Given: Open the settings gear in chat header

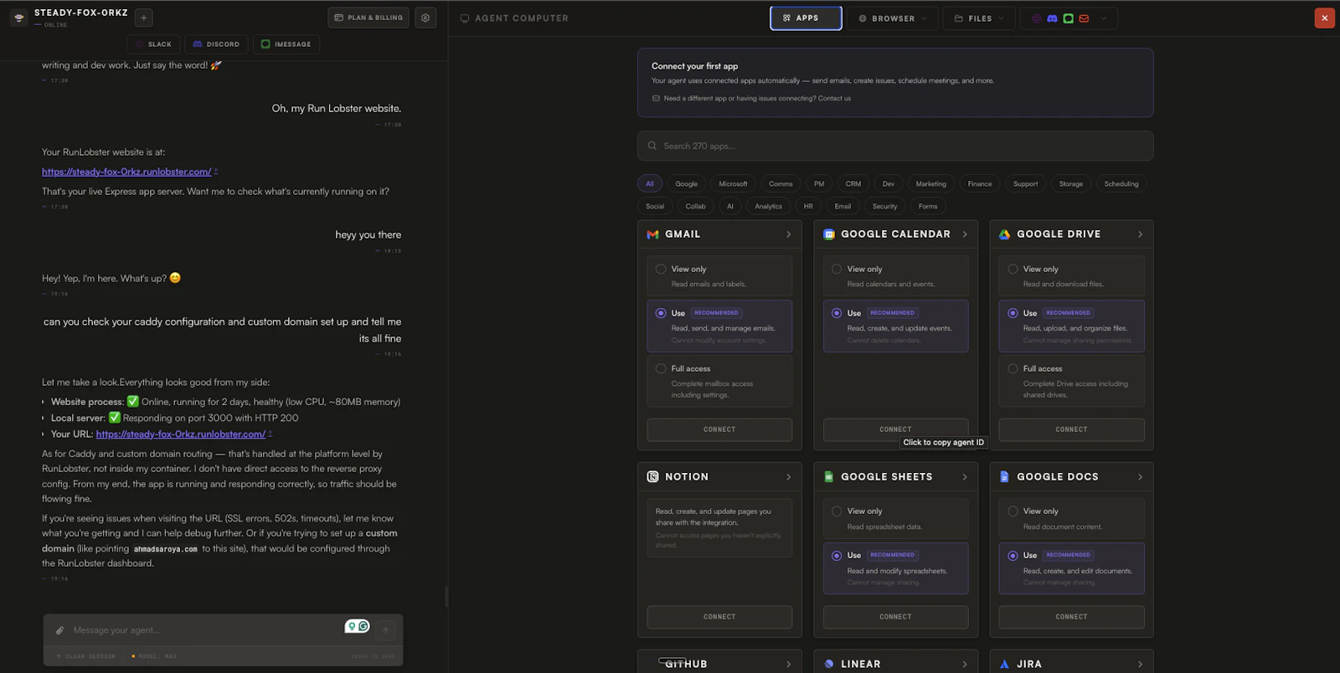Looking at the screenshot, I should click(425, 18).
